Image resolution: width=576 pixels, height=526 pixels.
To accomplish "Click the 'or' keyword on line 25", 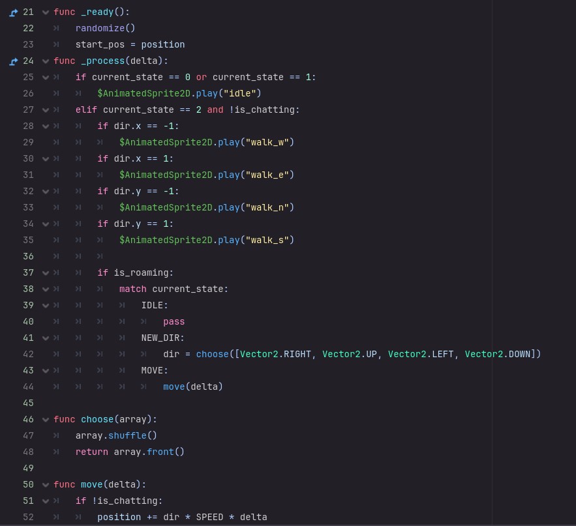I will click(x=202, y=78).
